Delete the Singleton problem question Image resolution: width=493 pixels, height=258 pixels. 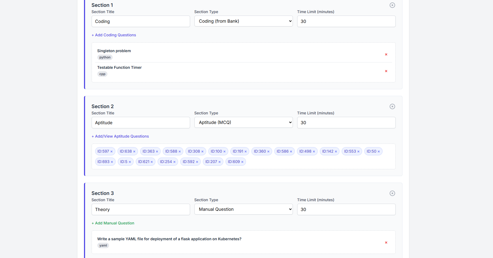point(386,54)
